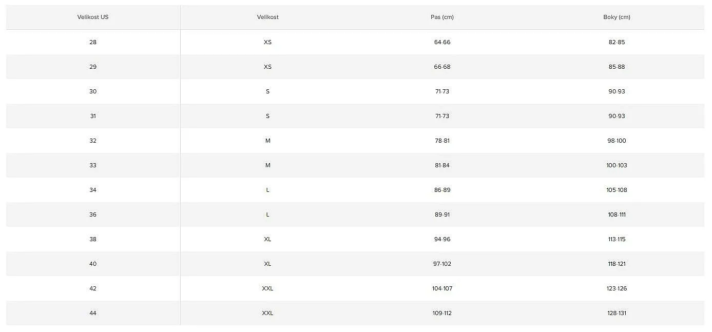This screenshot has width=712, height=332.
Task: Select US size 36 cell
Action: pos(93,214)
